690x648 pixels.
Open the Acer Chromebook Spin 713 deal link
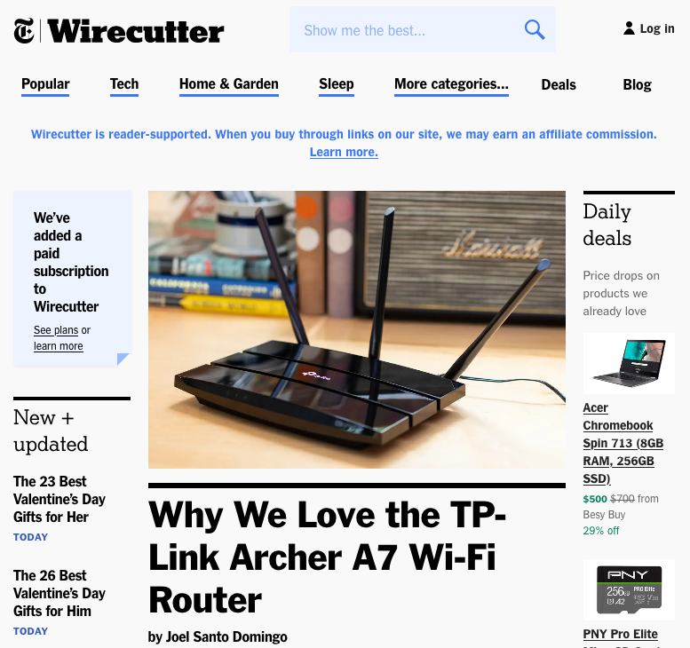(623, 443)
